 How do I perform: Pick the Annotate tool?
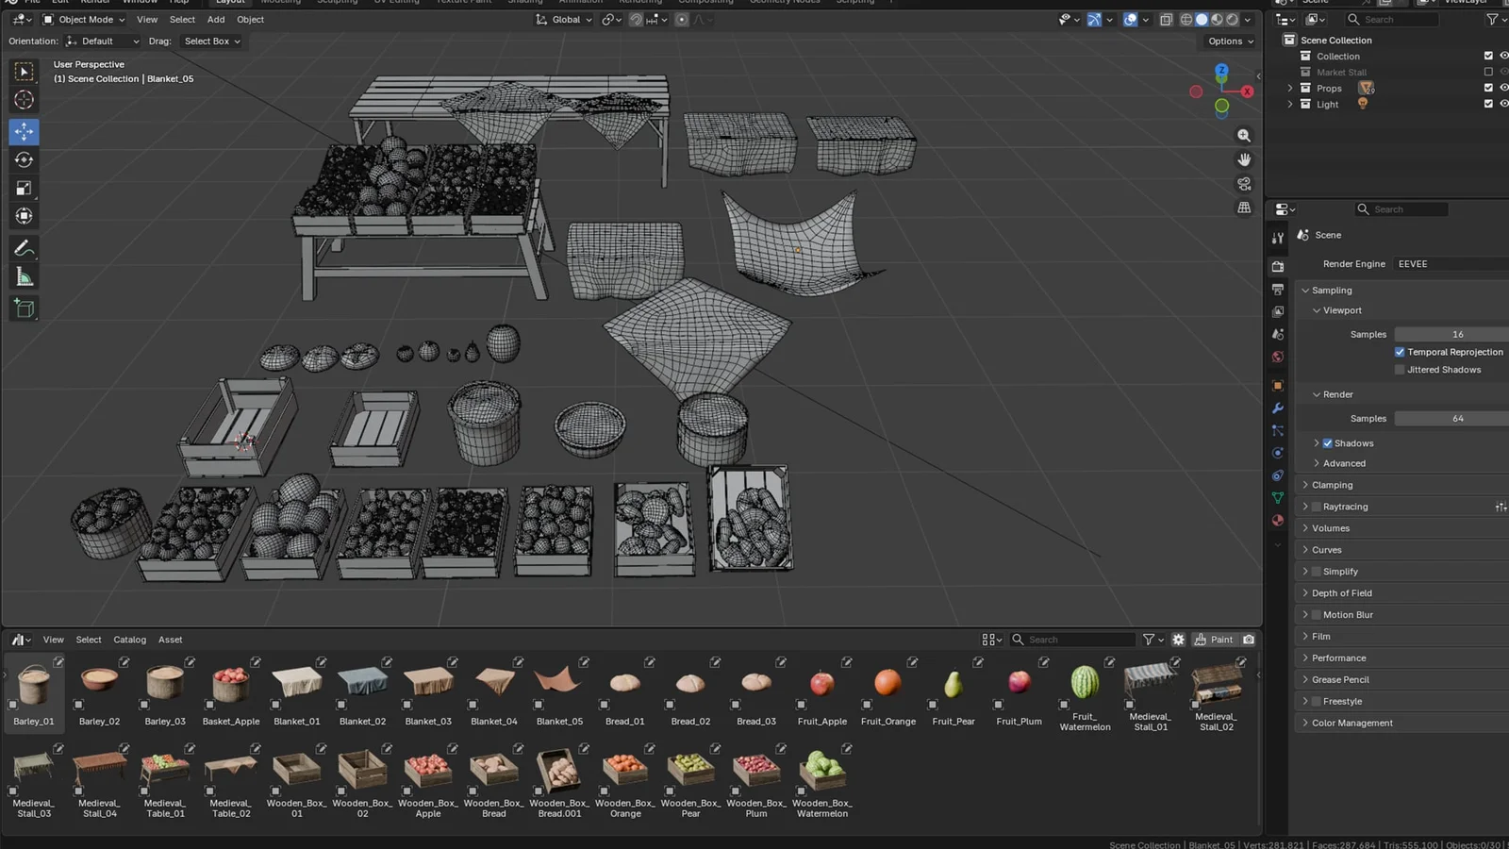[x=24, y=248]
